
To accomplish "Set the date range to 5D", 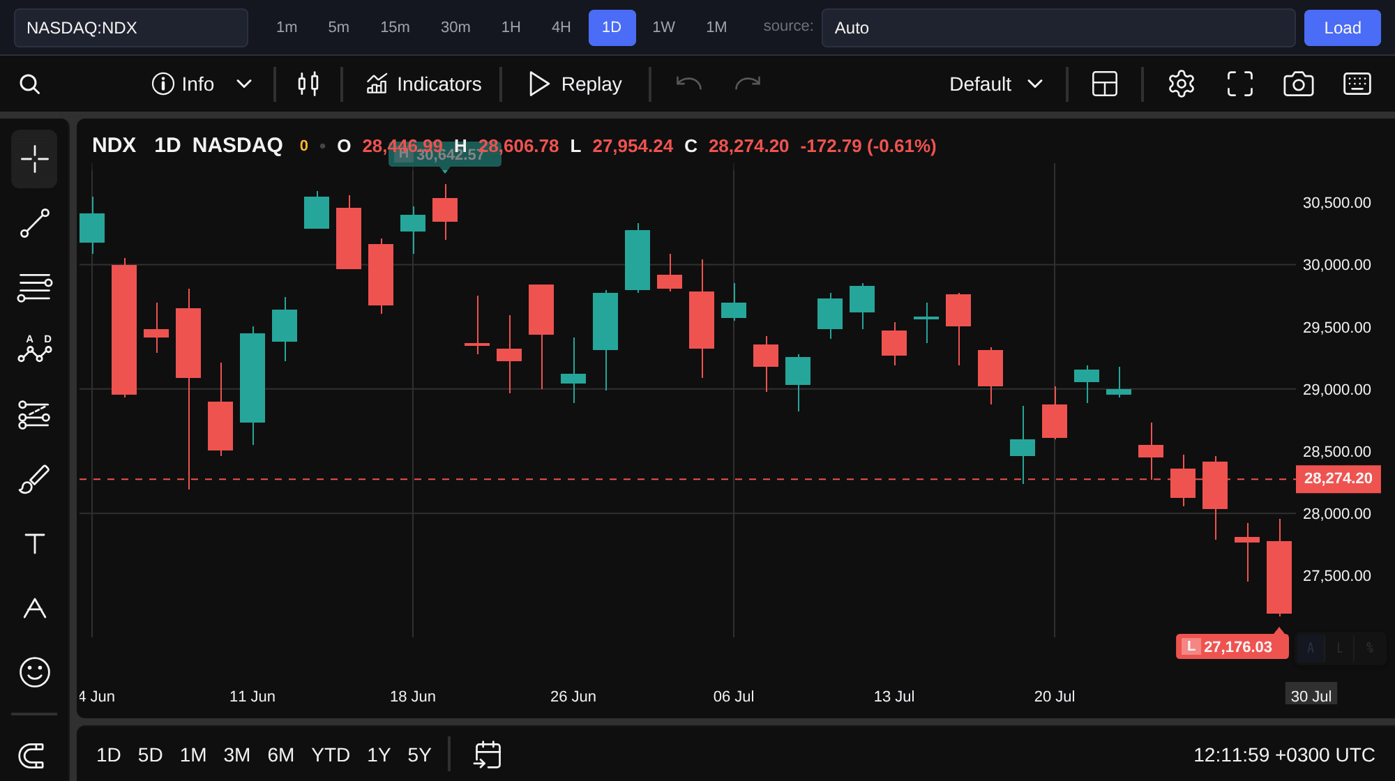I will pyautogui.click(x=150, y=755).
